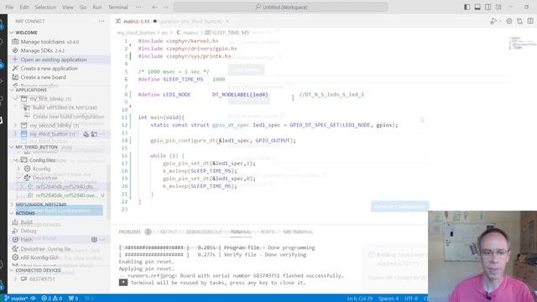Viewport: 537px width, 302px height.
Task: Expand the Kconfig node
Action: pyautogui.click(x=18, y=169)
